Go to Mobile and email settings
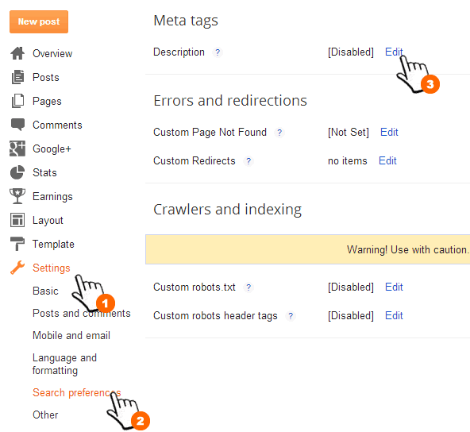Screen dimensions: 470x432 (x=71, y=335)
